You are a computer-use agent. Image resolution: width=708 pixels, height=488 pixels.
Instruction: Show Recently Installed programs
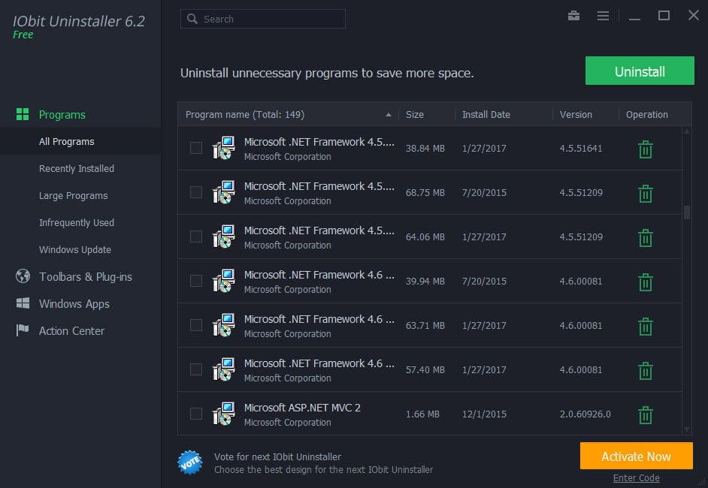[77, 168]
